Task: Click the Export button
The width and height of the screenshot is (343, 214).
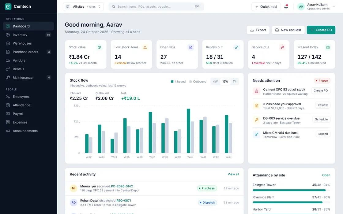Action: pyautogui.click(x=258, y=30)
